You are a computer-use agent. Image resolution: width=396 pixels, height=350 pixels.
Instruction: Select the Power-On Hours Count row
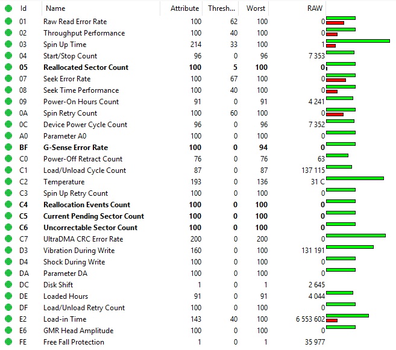click(x=81, y=102)
